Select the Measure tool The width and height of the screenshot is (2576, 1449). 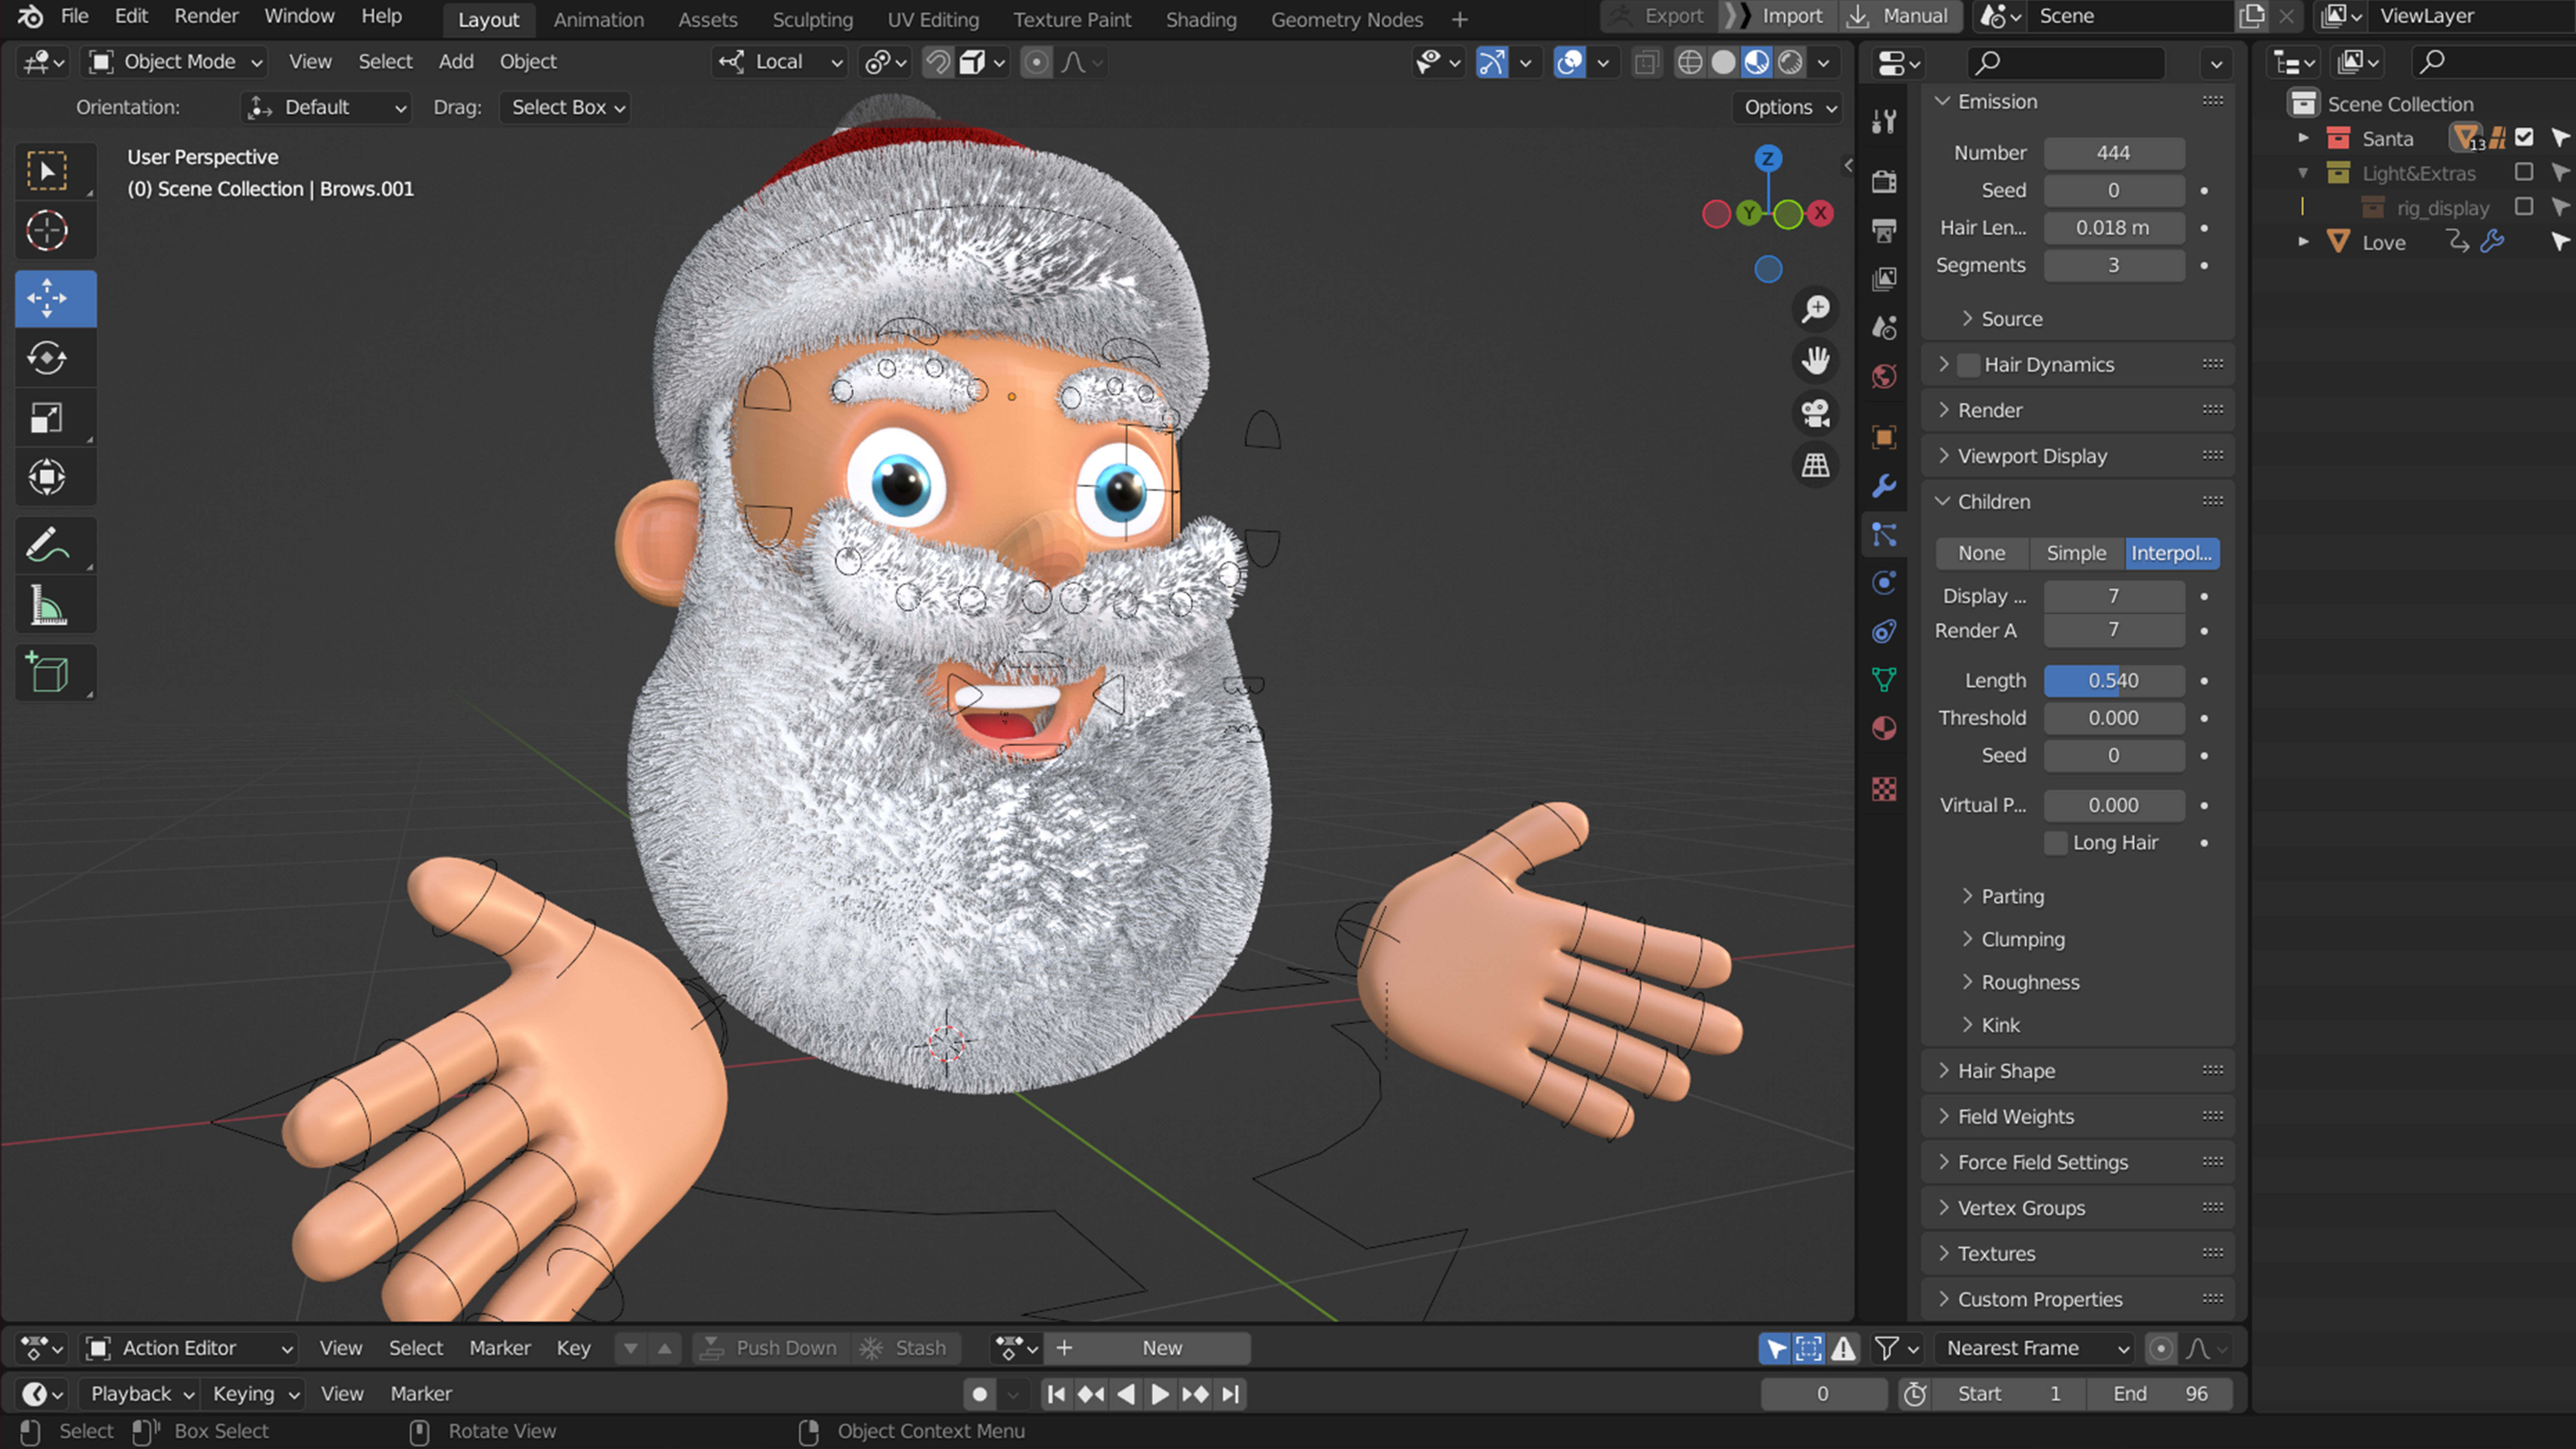tap(47, 605)
